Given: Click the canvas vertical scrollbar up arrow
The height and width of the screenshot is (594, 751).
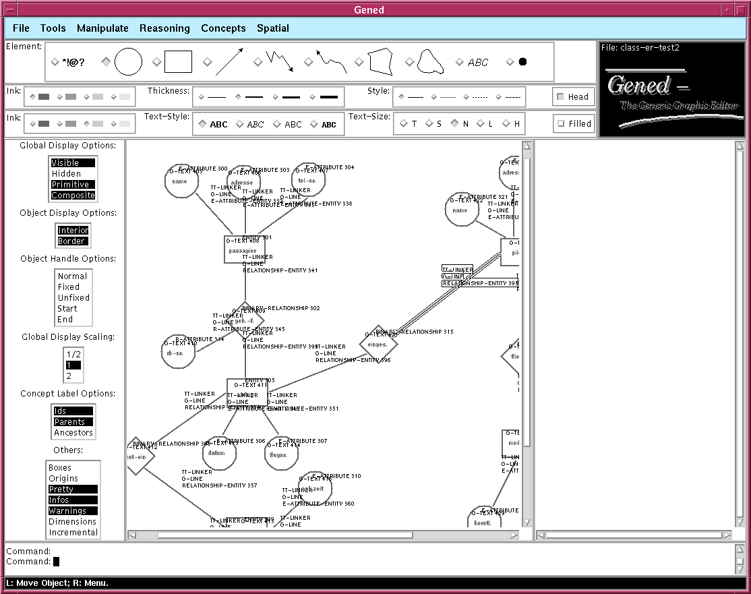Looking at the screenshot, I should (x=527, y=146).
